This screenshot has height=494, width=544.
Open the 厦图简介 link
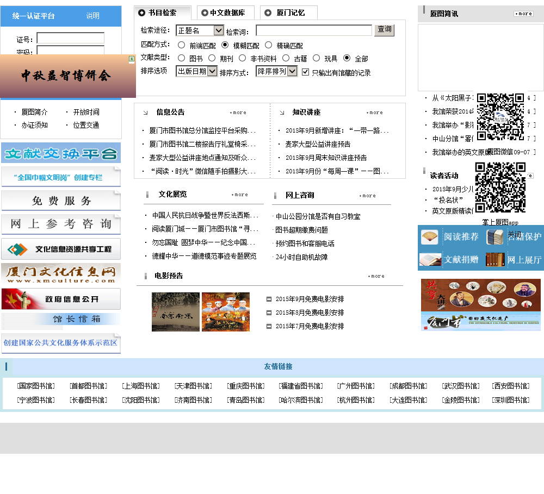(x=34, y=112)
